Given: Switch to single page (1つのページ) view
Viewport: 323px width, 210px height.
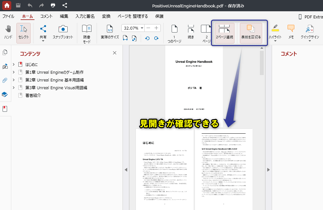Looking at the screenshot, I should click(174, 33).
